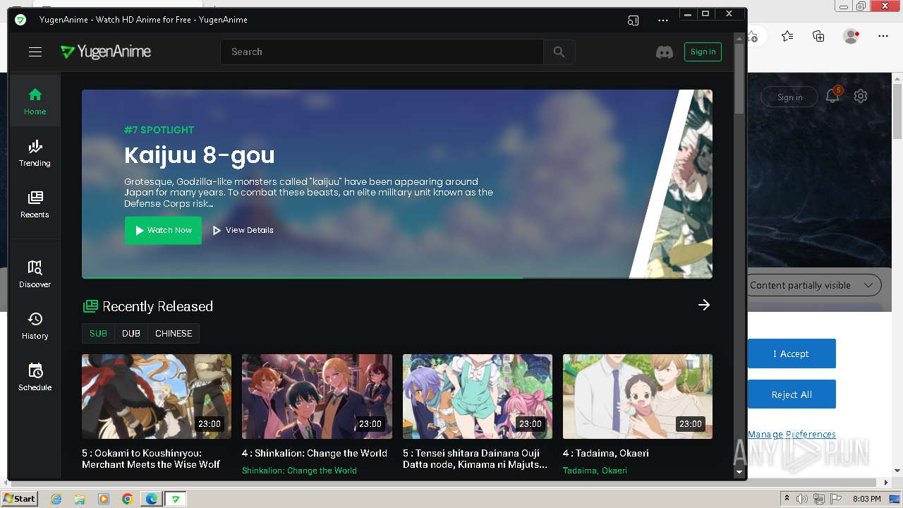Open Edge from taskbar
Image resolution: width=903 pixels, height=508 pixels.
click(x=151, y=499)
